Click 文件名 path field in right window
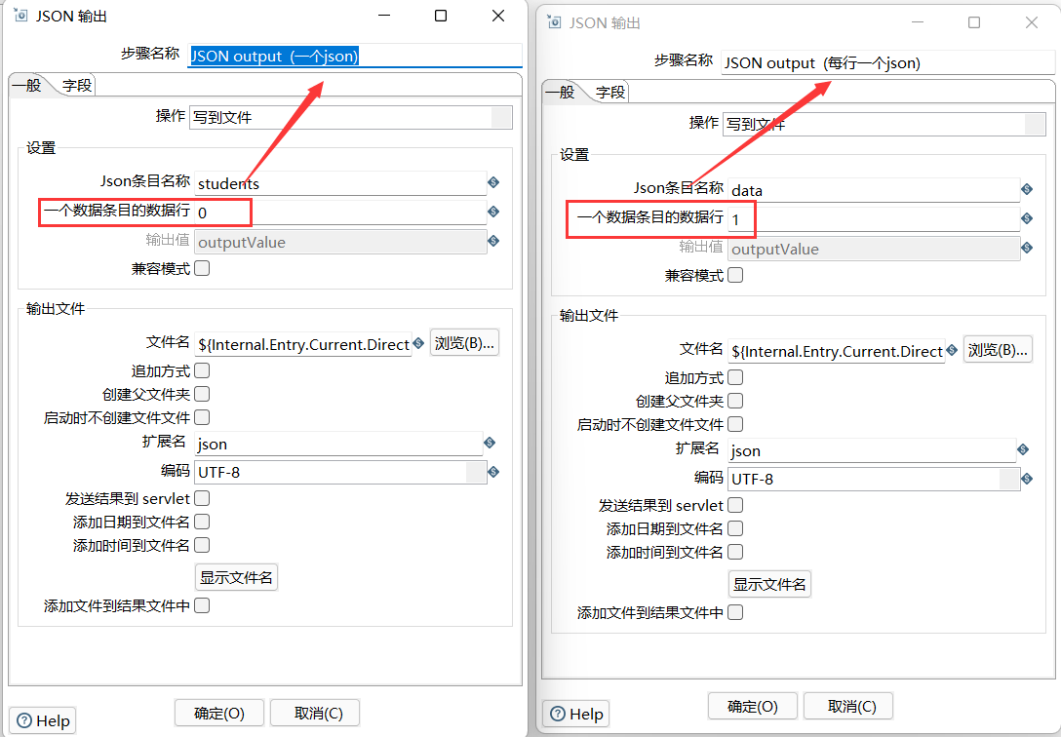Viewport: 1061px width, 737px height. tap(837, 351)
